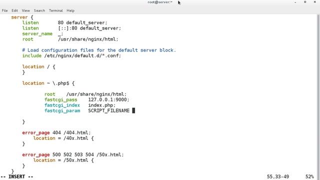Viewport: 320px width, 180px height.
Task: Click the '55,33-49' cursor position indicator
Action: tap(278, 176)
